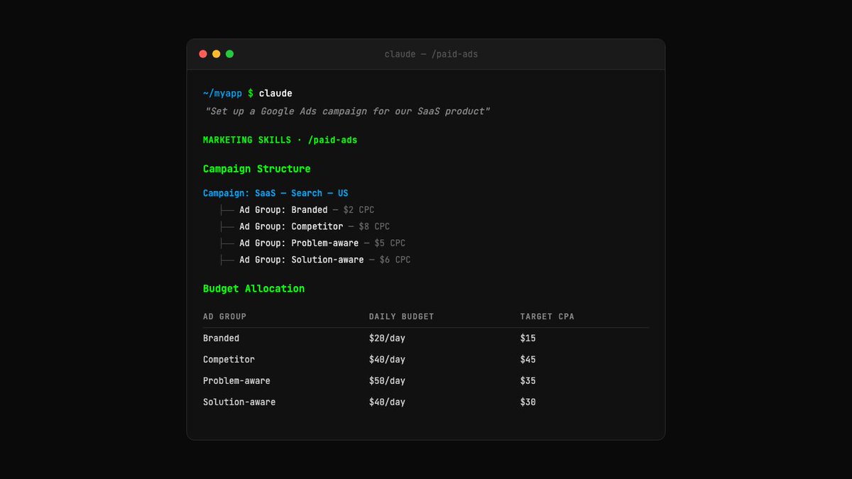Viewport: 852px width, 479px height.
Task: Click the '$30' target CPA cell
Action: tap(528, 402)
